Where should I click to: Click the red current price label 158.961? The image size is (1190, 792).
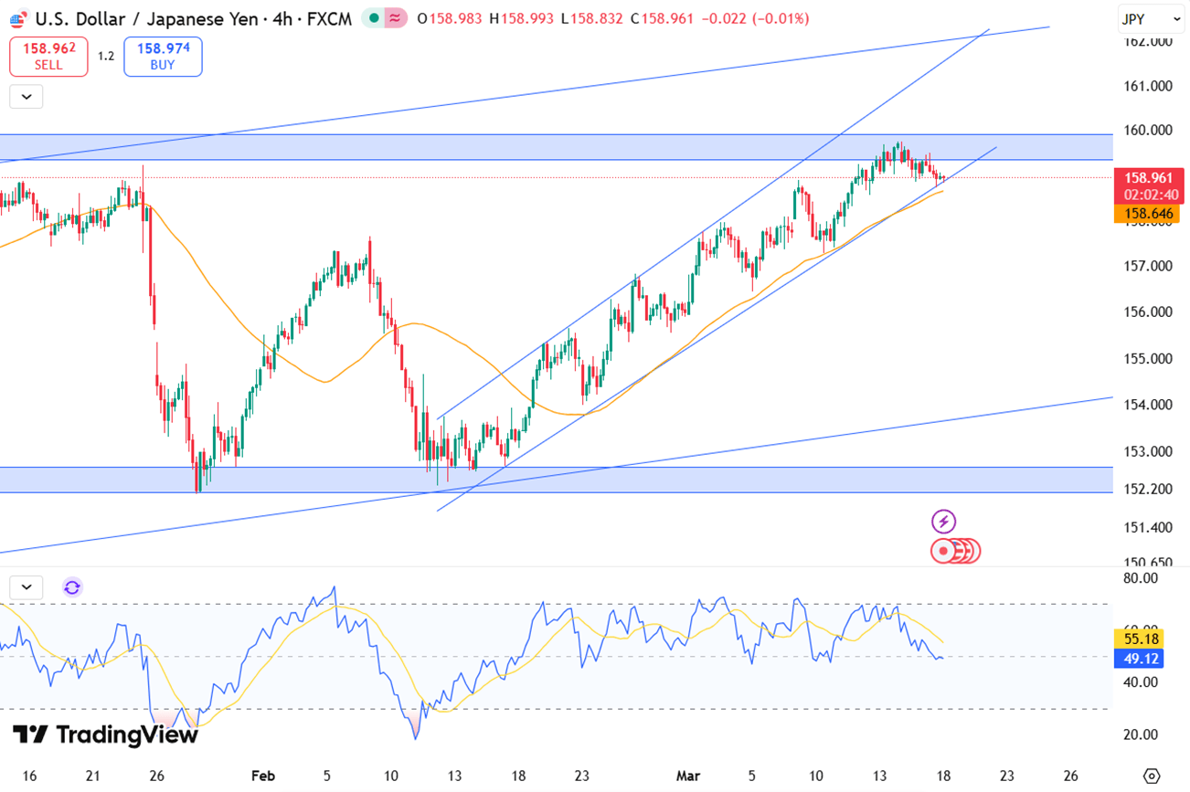click(x=1151, y=178)
